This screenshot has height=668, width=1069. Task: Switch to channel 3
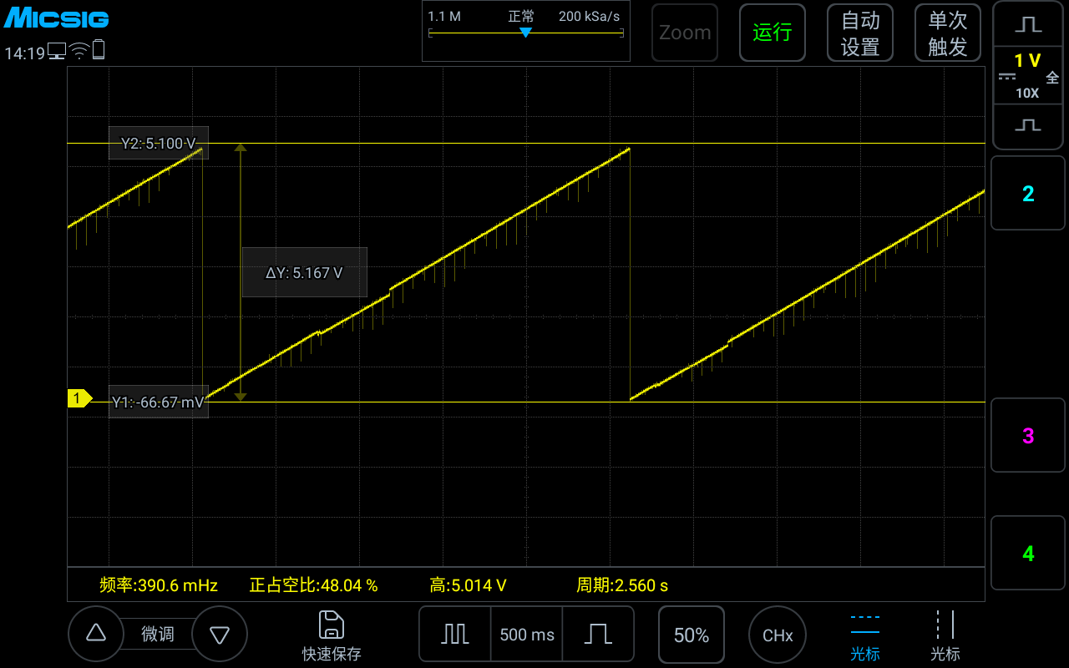pyautogui.click(x=1028, y=436)
